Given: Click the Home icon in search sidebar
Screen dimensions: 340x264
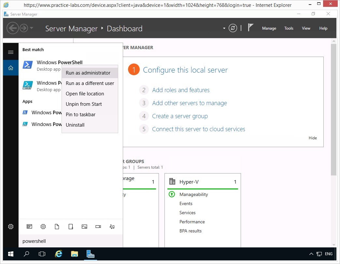Looking at the screenshot, I should tap(11, 68).
